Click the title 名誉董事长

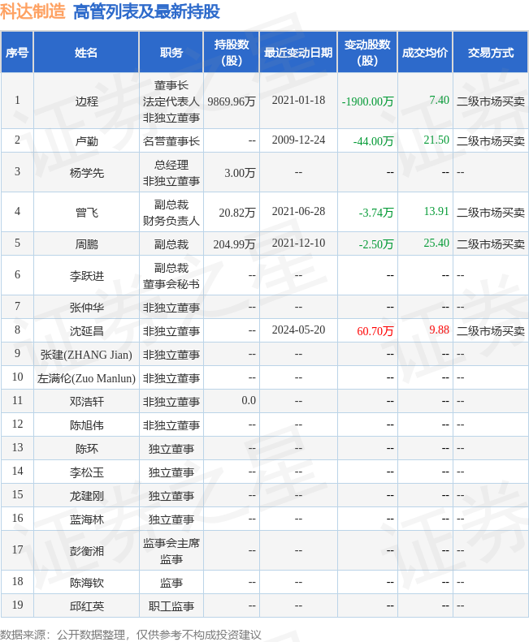pyautogui.click(x=171, y=141)
